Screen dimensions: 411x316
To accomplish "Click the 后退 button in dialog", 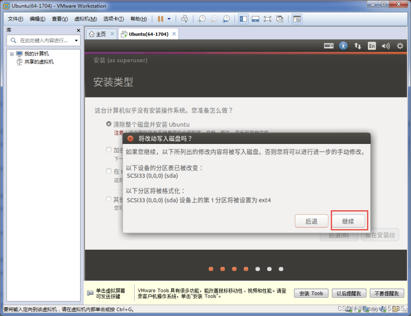I will 312,221.
